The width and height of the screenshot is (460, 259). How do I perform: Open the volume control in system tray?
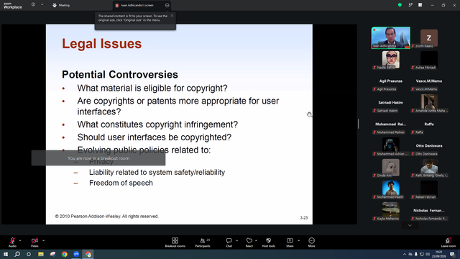(x=428, y=254)
